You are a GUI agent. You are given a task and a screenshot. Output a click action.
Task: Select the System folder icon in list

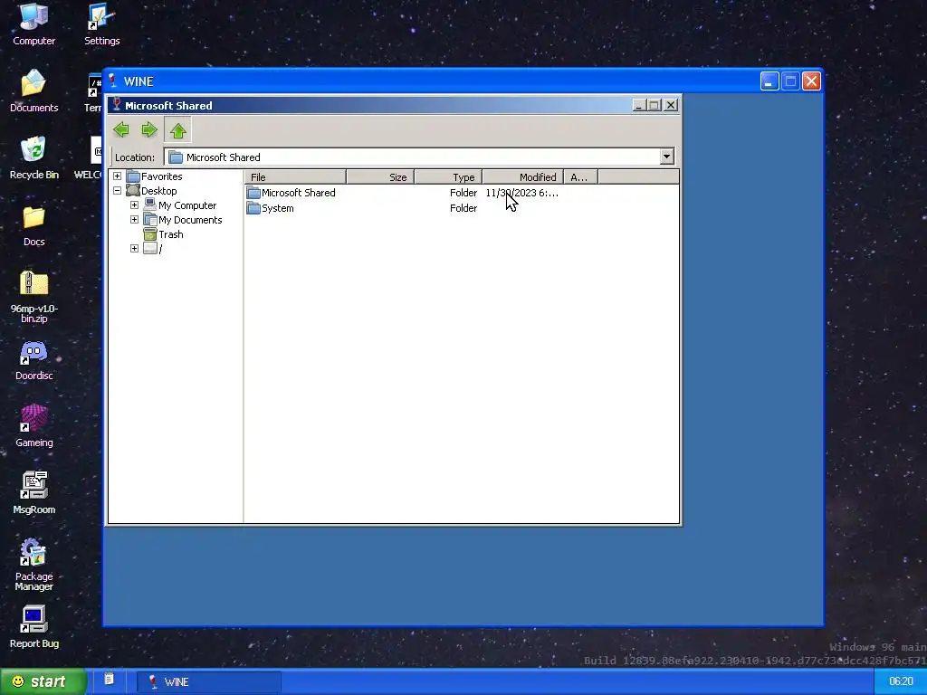pyautogui.click(x=253, y=208)
